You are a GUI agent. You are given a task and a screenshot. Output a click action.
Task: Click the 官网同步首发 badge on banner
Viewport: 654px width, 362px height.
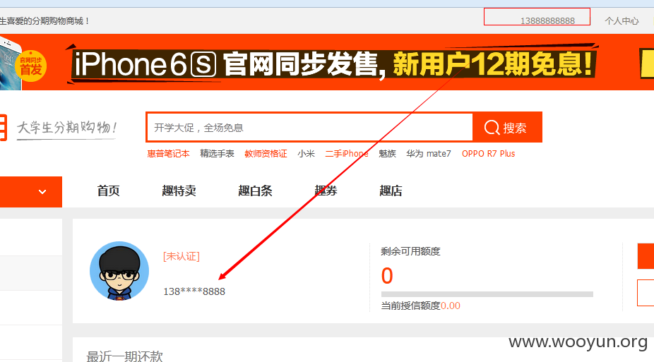31,66
